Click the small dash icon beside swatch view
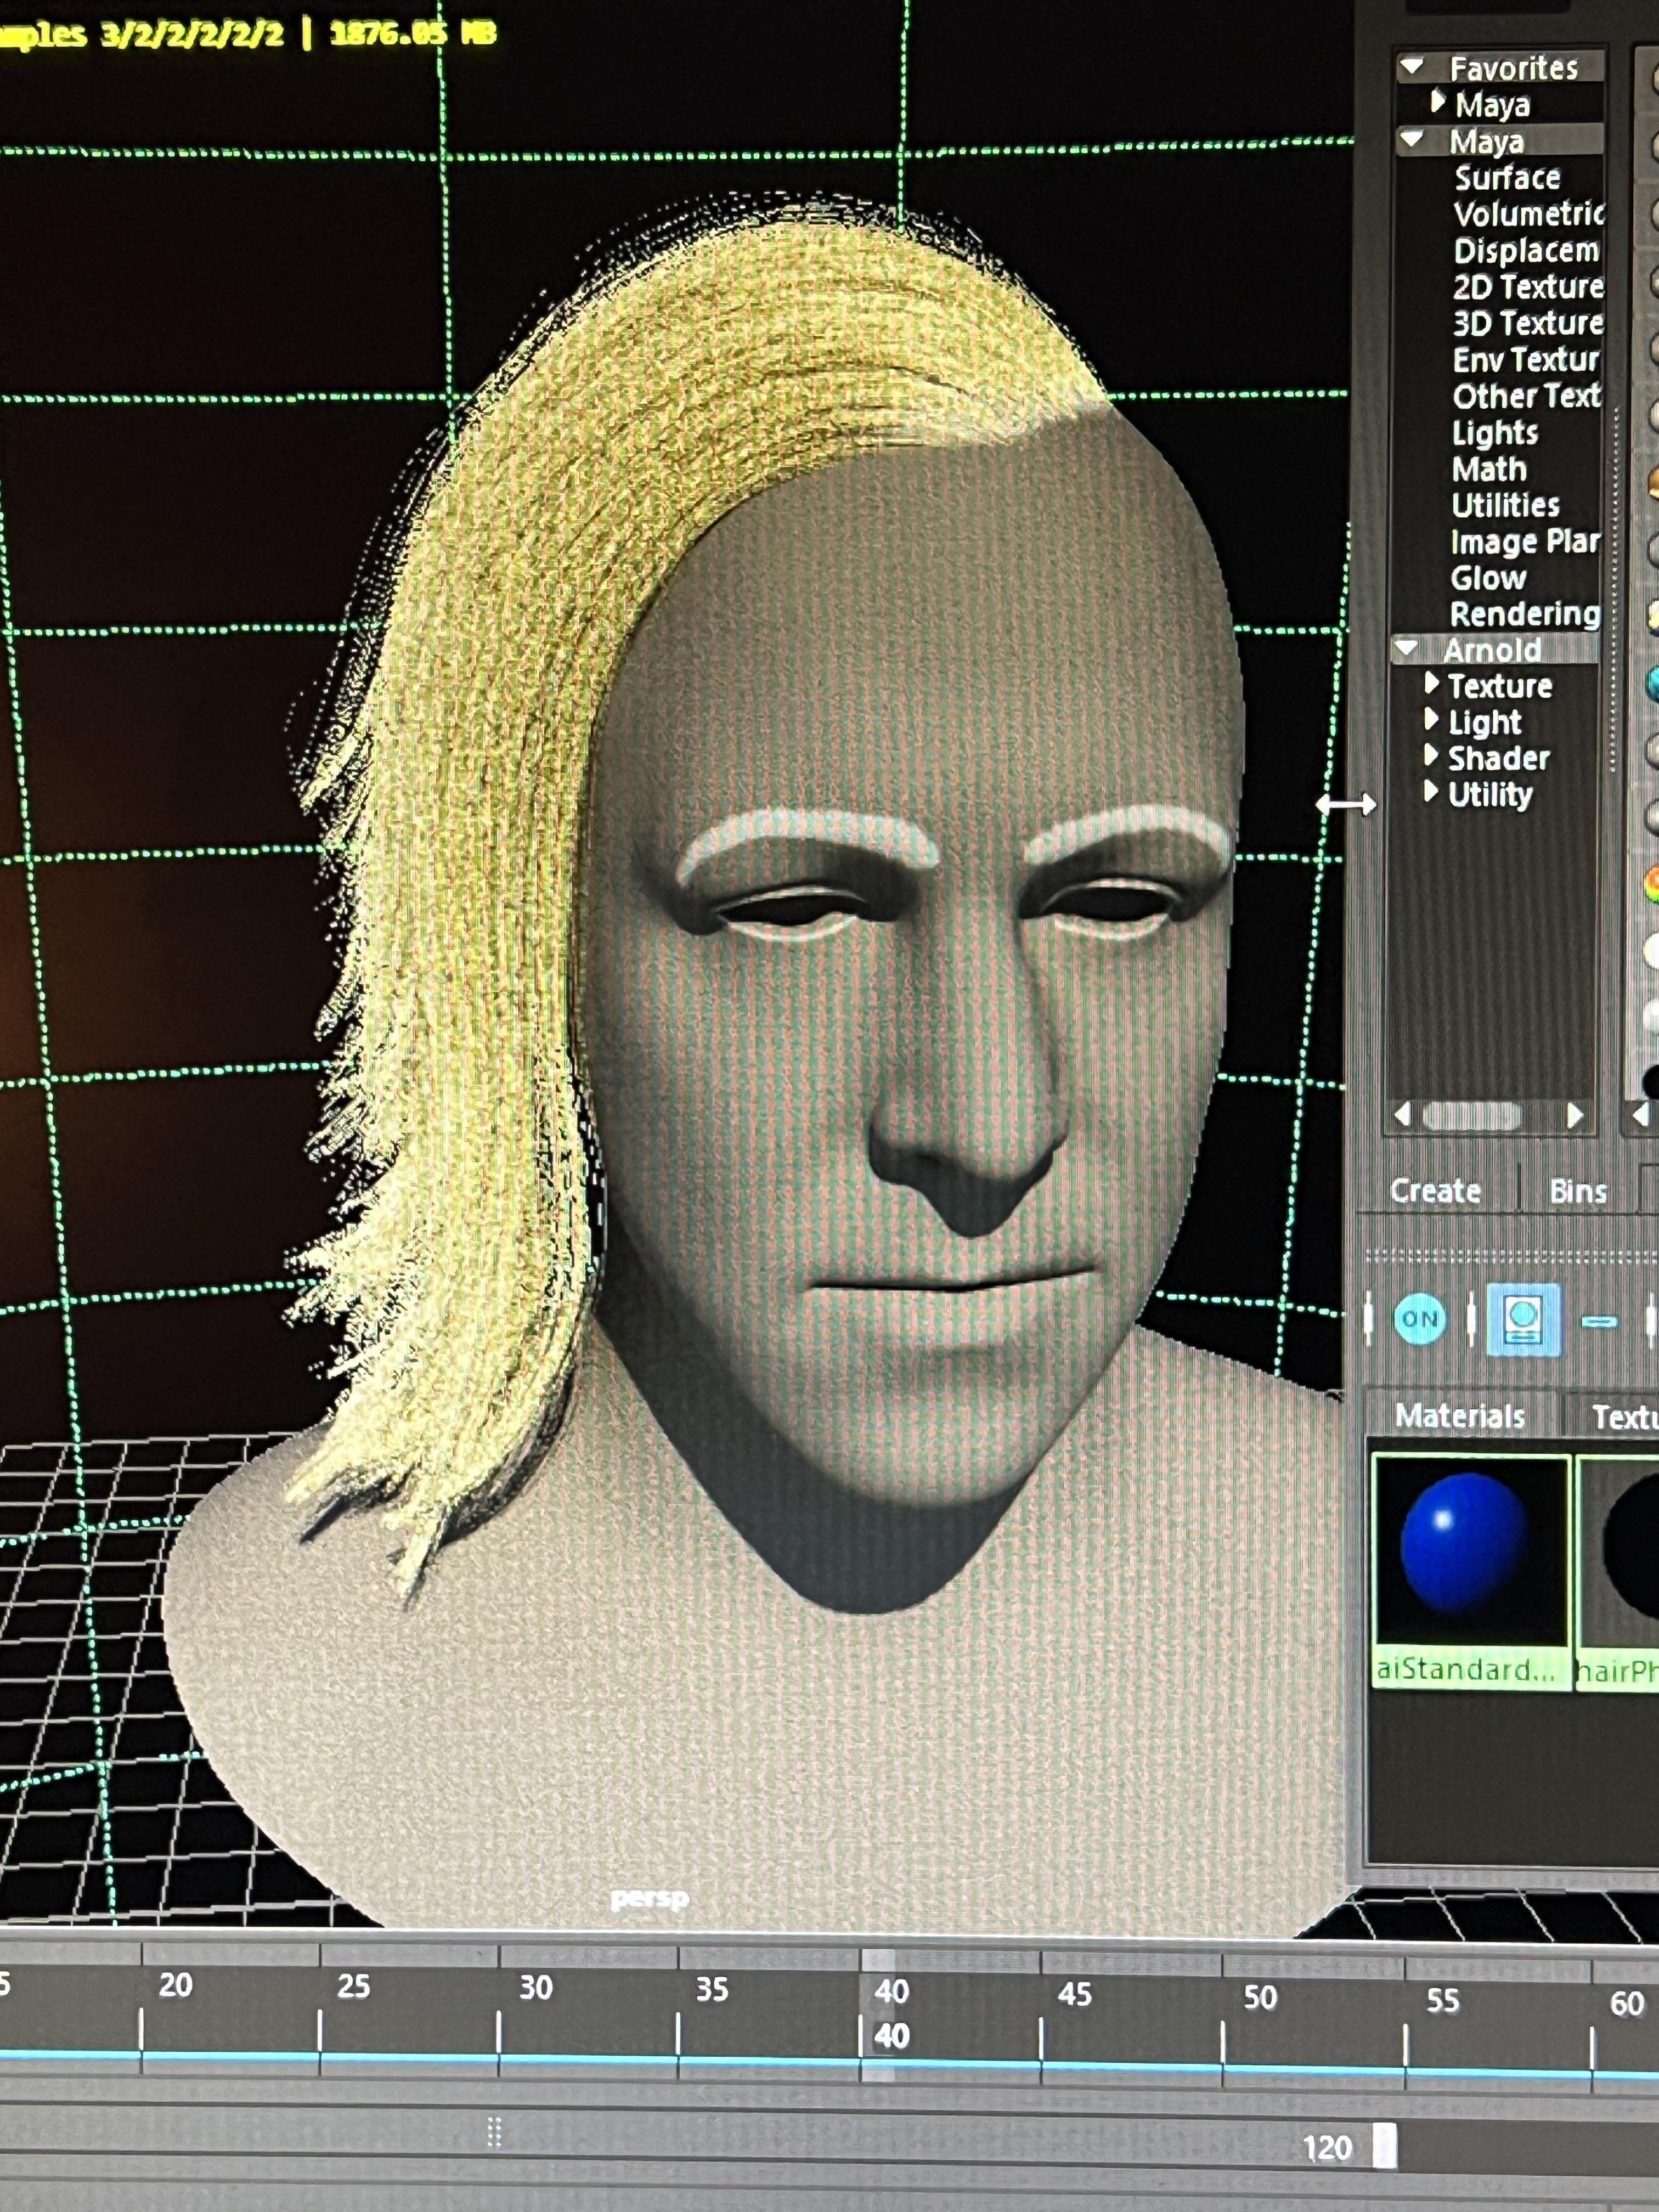This screenshot has width=1659, height=2212. point(1598,1322)
